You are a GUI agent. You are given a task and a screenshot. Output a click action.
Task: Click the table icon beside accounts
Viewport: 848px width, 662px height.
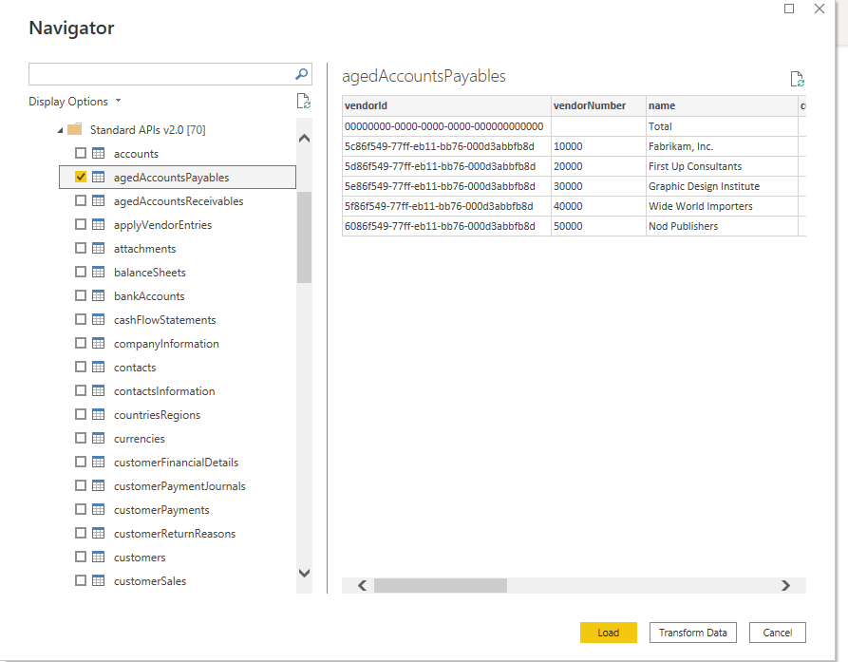pos(99,153)
